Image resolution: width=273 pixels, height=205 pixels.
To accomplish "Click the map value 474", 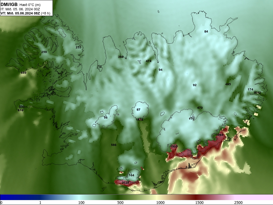I will point(149,61).
